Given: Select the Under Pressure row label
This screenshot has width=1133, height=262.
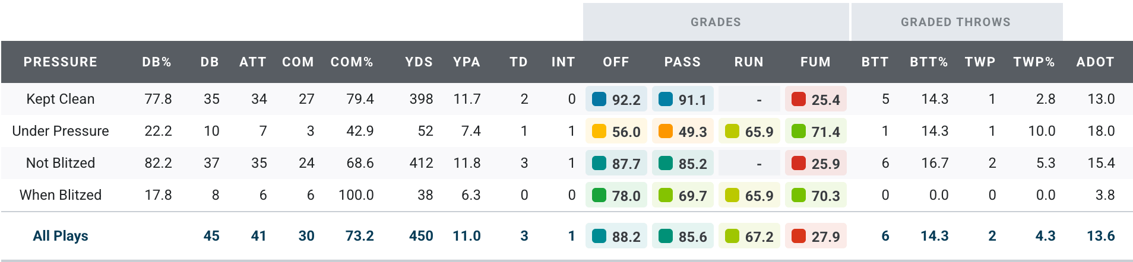Looking at the screenshot, I should click(x=61, y=131).
